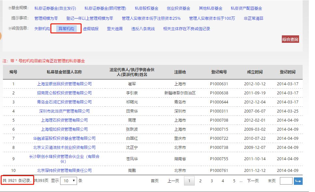Select 相关主体存在不良诚信记录 filter

[187, 29]
